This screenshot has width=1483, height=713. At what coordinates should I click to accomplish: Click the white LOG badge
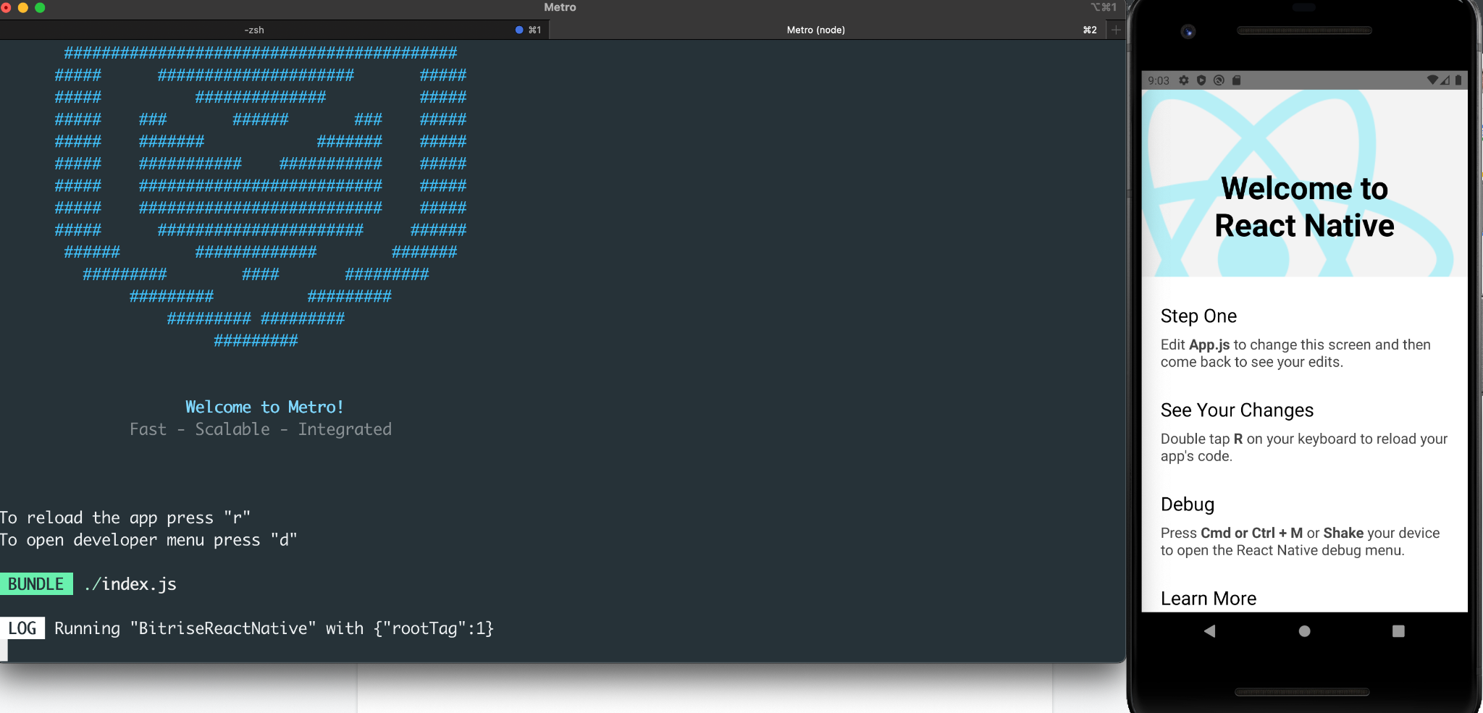click(22, 628)
